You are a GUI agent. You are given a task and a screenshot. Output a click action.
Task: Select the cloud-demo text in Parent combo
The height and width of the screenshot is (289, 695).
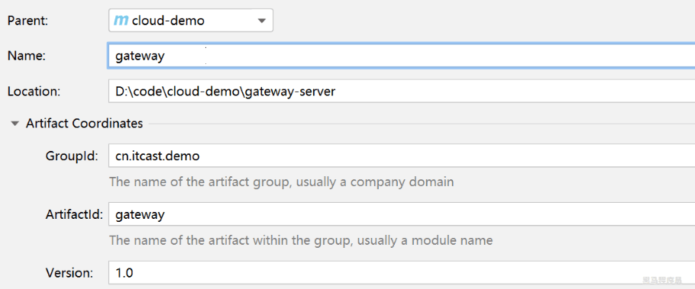[169, 21]
